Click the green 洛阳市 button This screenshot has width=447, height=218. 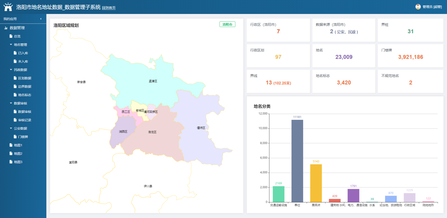click(x=227, y=24)
